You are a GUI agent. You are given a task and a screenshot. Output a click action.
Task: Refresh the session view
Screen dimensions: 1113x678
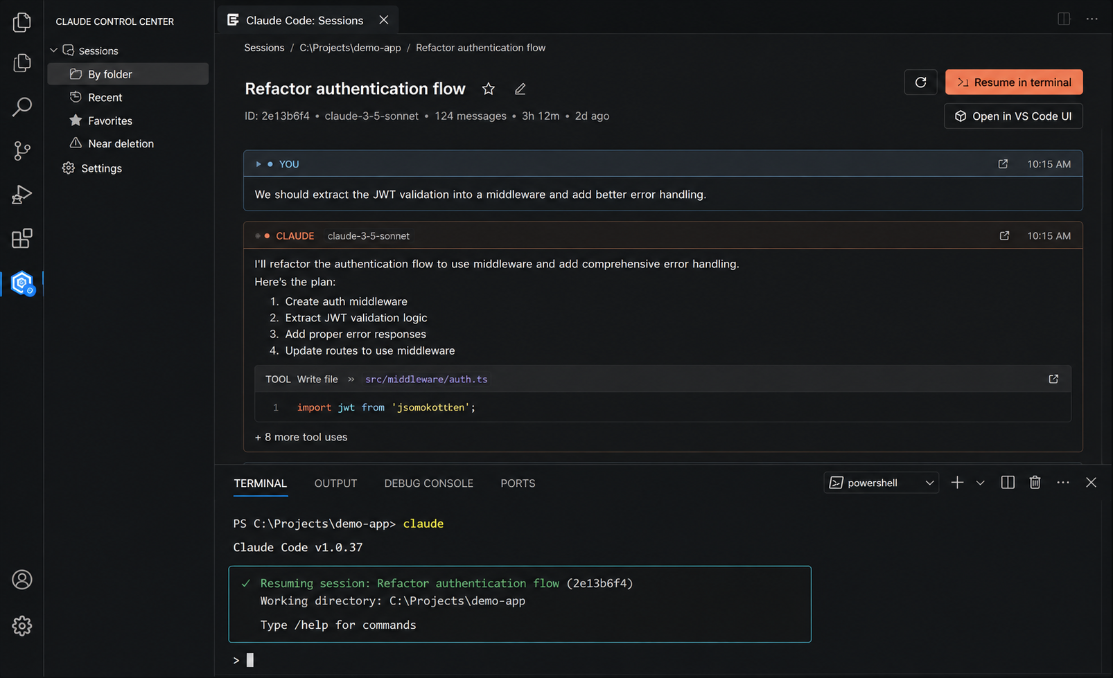tap(920, 82)
